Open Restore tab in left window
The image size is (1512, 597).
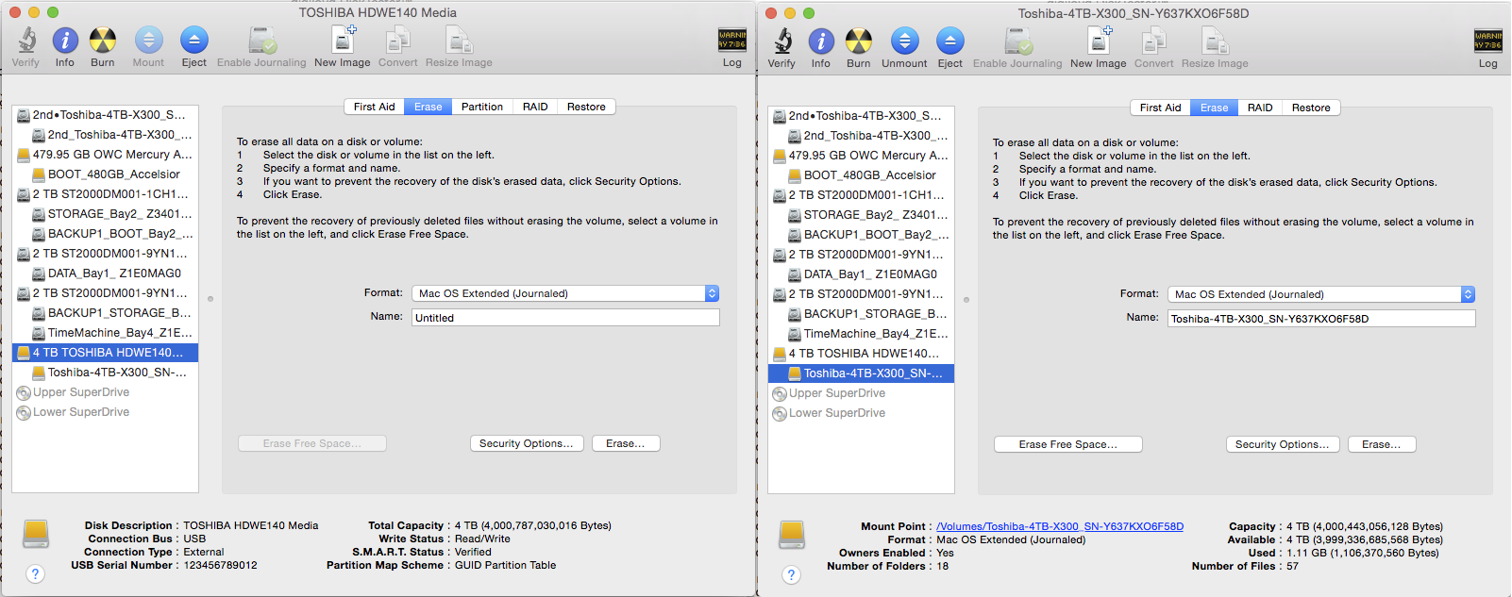click(x=586, y=107)
